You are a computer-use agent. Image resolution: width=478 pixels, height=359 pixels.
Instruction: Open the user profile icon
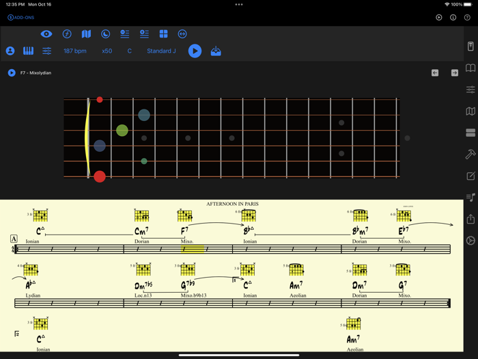tap(10, 51)
